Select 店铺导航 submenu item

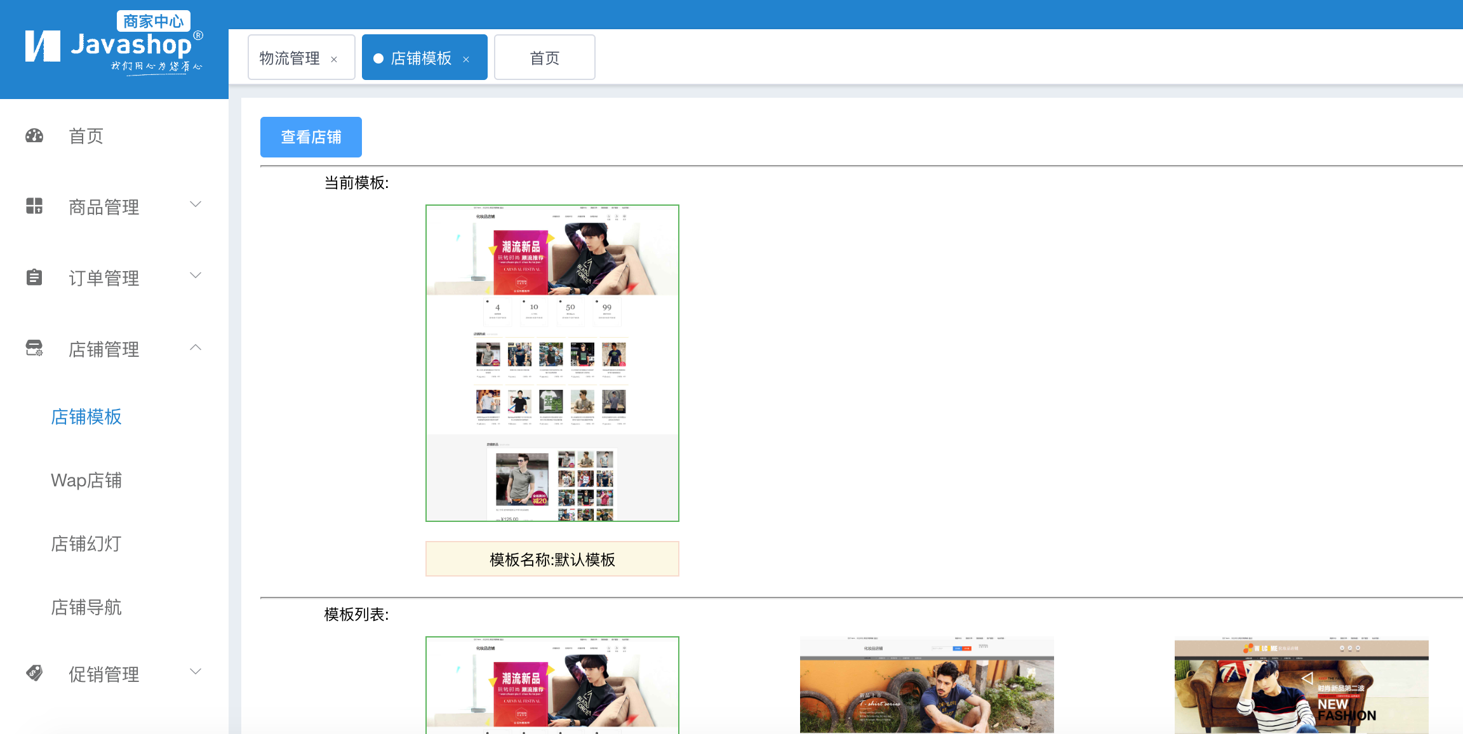pyautogui.click(x=86, y=607)
